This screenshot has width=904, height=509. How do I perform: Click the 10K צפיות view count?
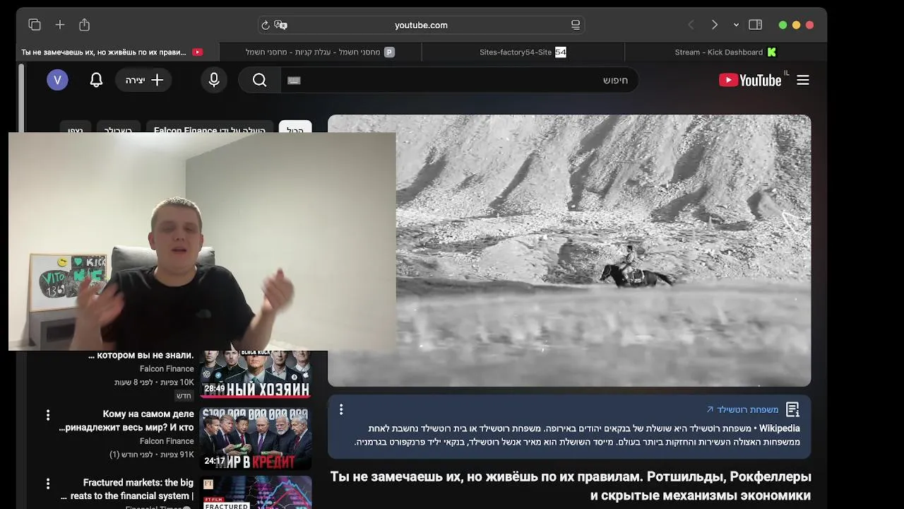[176, 382]
